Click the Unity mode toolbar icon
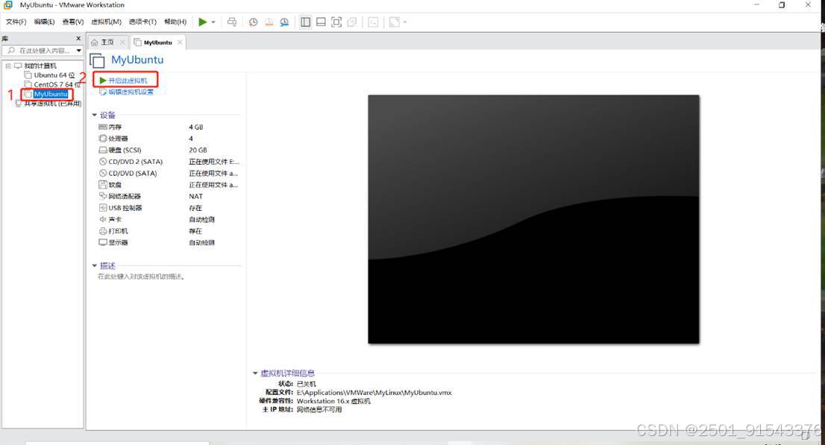This screenshot has width=825, height=445. tap(352, 22)
